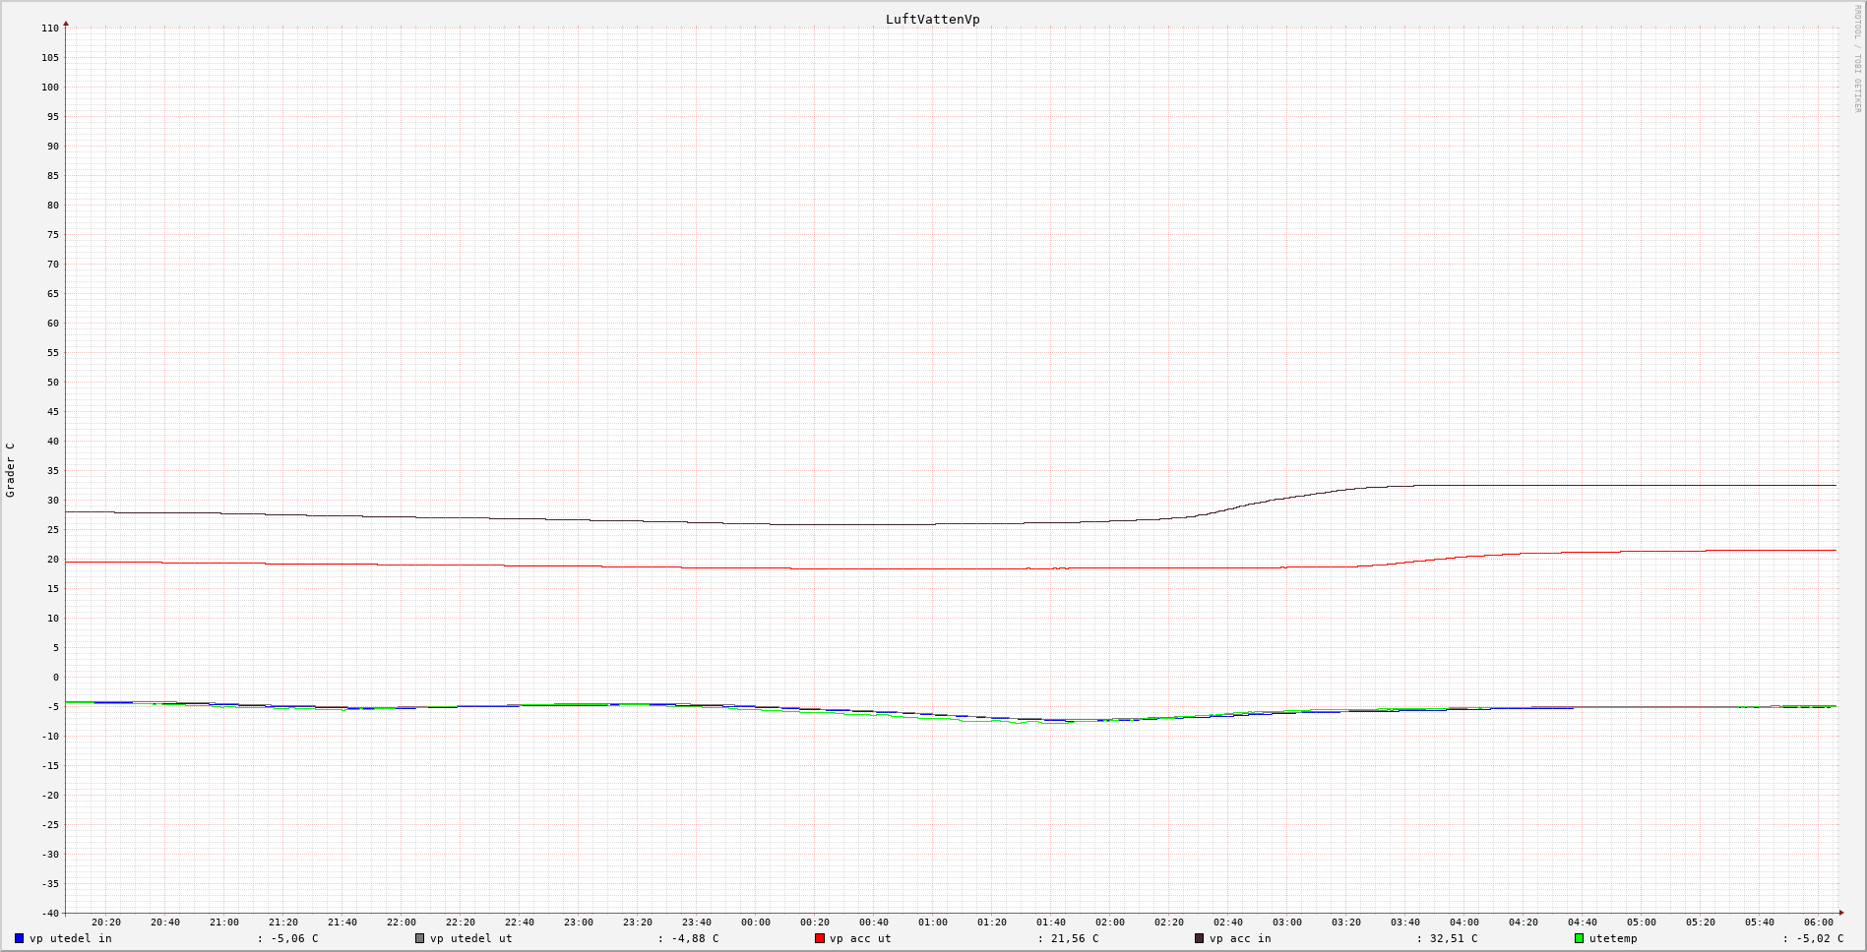Click the 20:20 time axis label
Viewport: 1867px width, 952px height.
pos(106,922)
